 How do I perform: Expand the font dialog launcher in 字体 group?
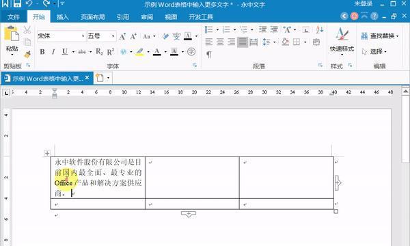195,65
